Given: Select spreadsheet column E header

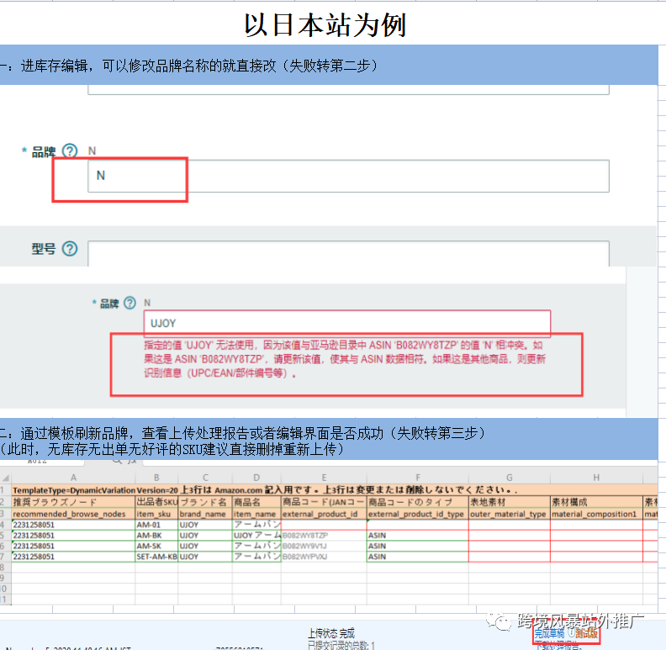Looking at the screenshot, I should point(324,478).
